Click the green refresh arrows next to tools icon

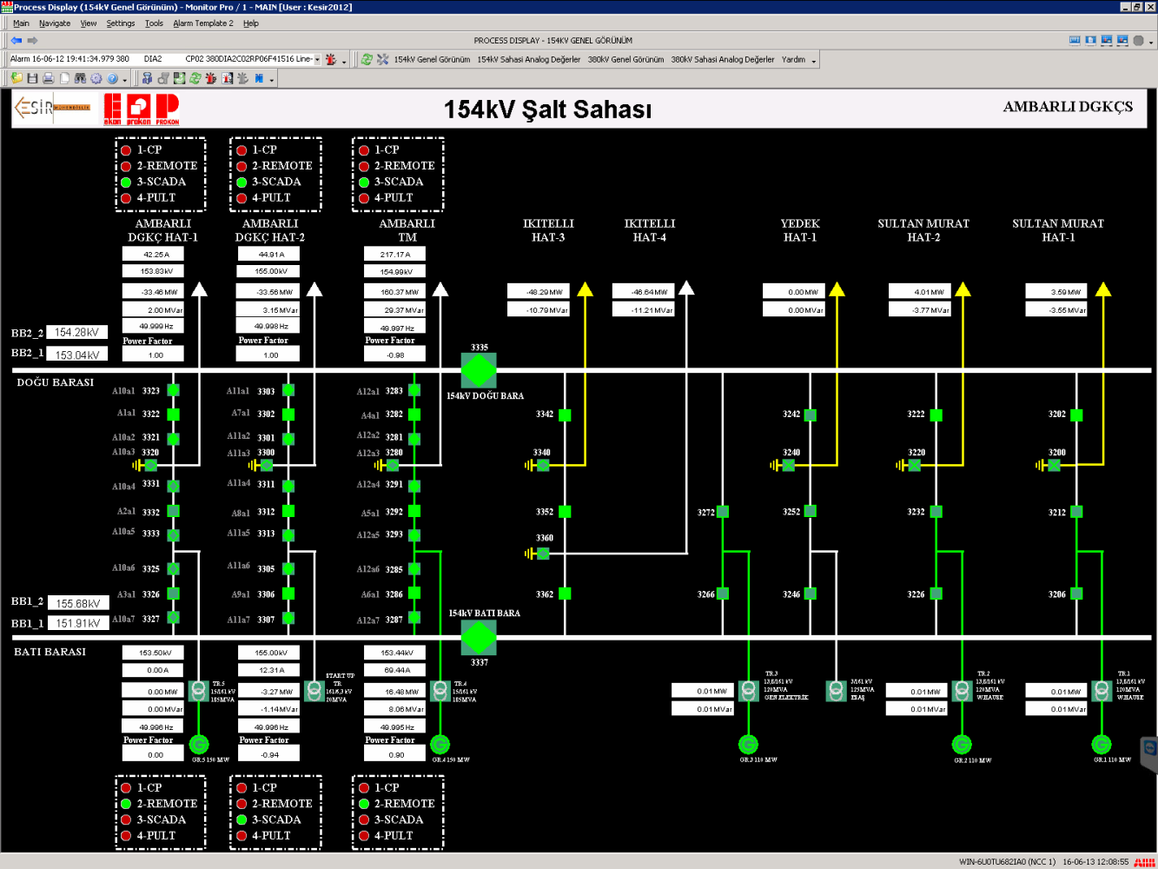(367, 60)
